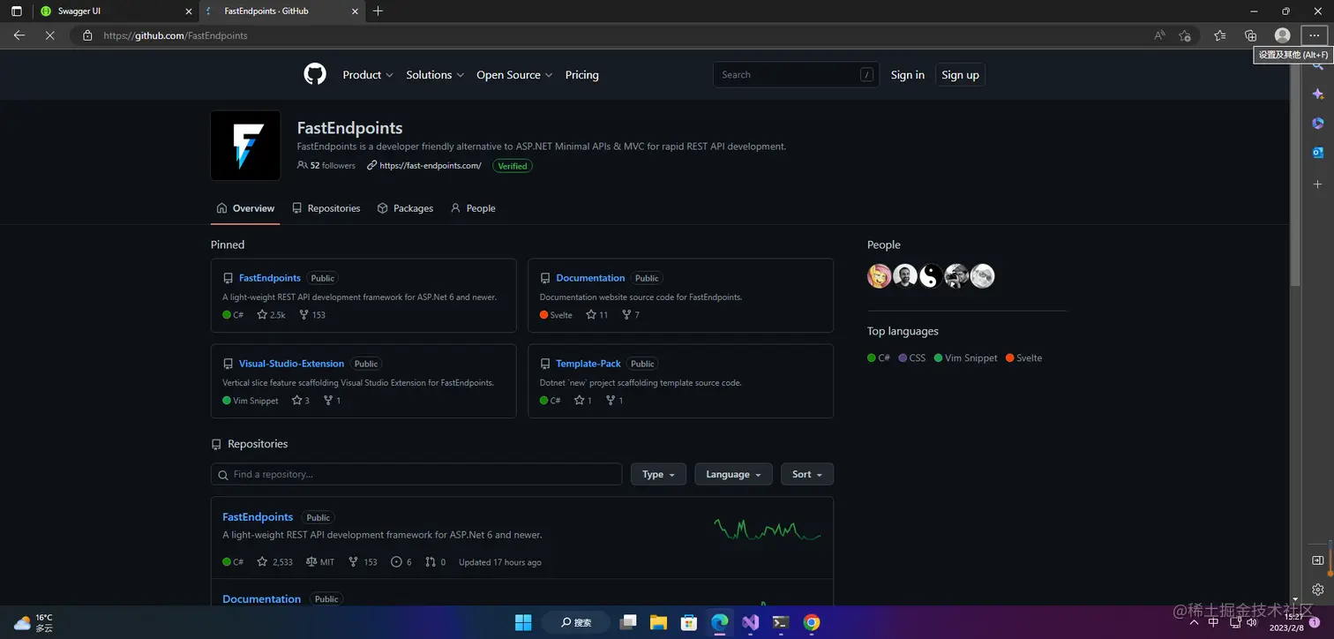Switch to the Repositories tab
This screenshot has height=639, width=1334.
coord(326,208)
